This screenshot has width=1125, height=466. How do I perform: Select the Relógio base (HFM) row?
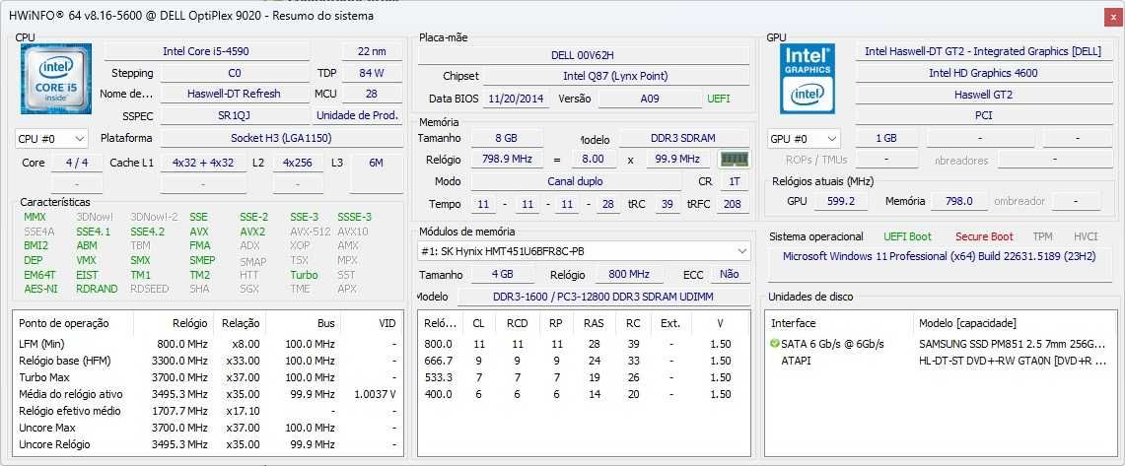coord(207,361)
